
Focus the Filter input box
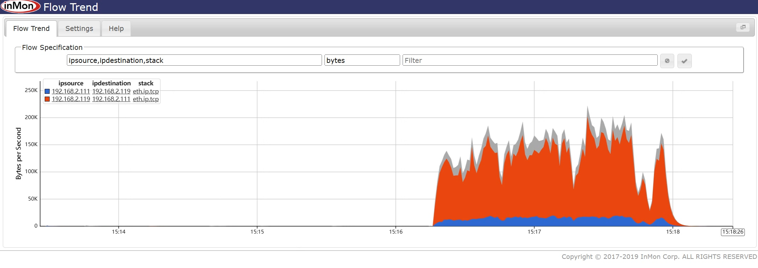pyautogui.click(x=530, y=60)
